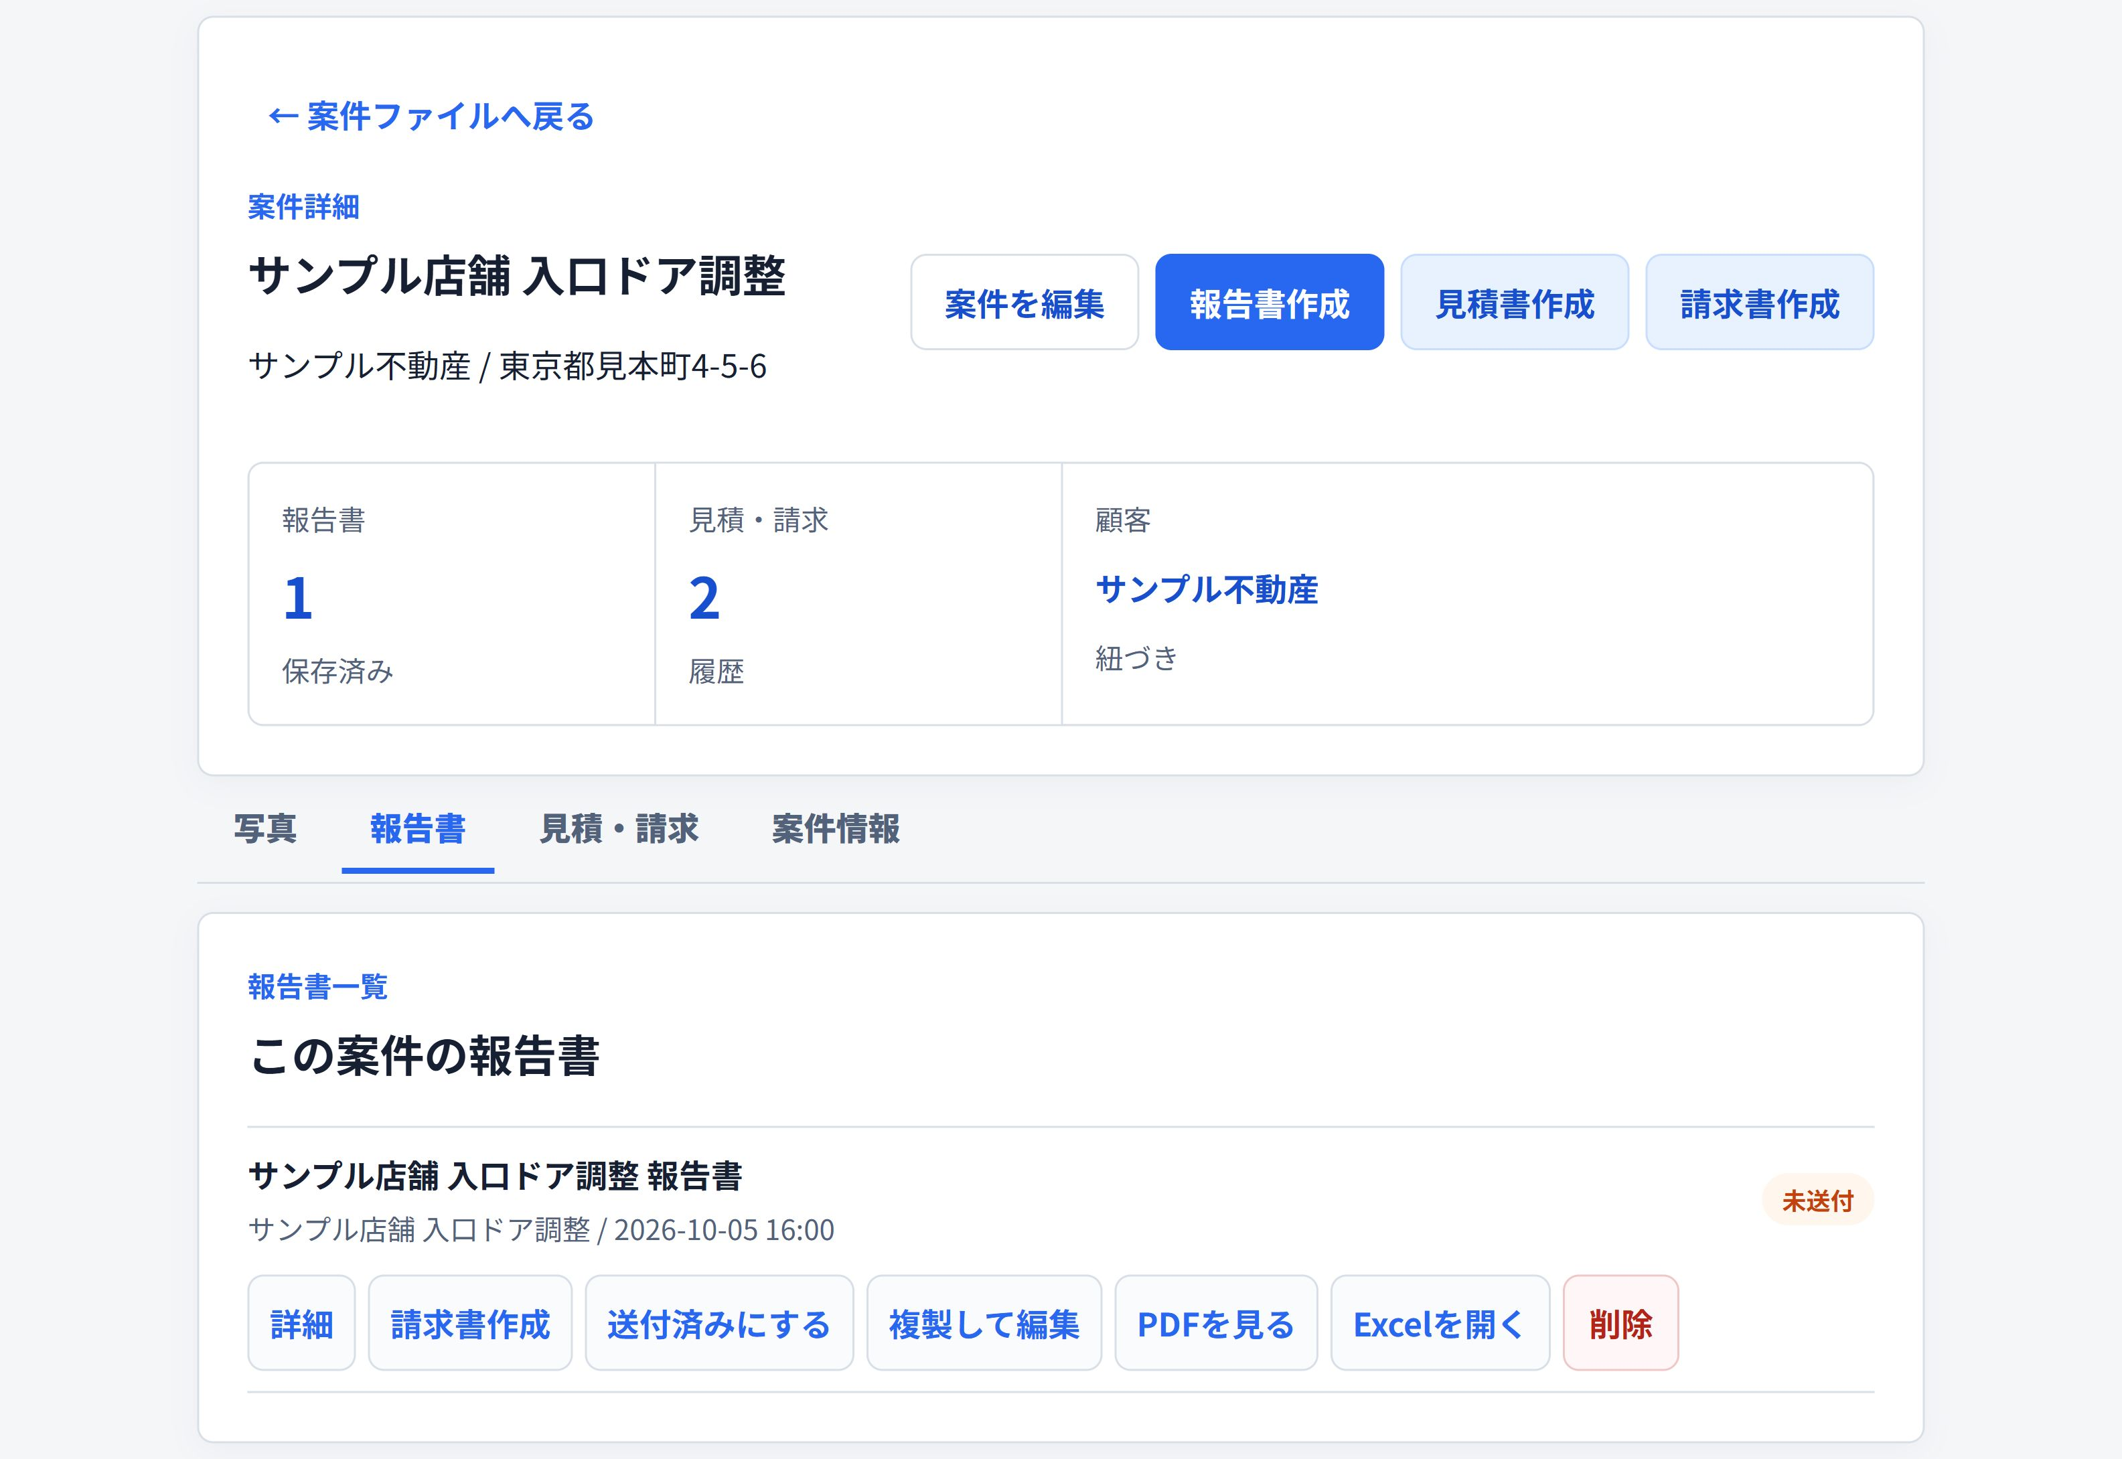This screenshot has width=2122, height=1459.
Task: Switch to the 案件情報 tab
Action: 836,829
